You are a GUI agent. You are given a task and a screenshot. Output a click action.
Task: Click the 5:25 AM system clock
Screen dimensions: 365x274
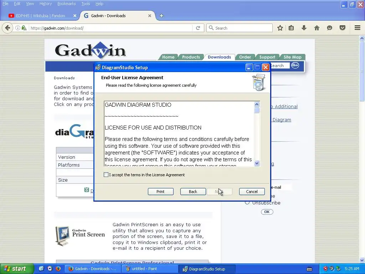[x=352, y=269]
